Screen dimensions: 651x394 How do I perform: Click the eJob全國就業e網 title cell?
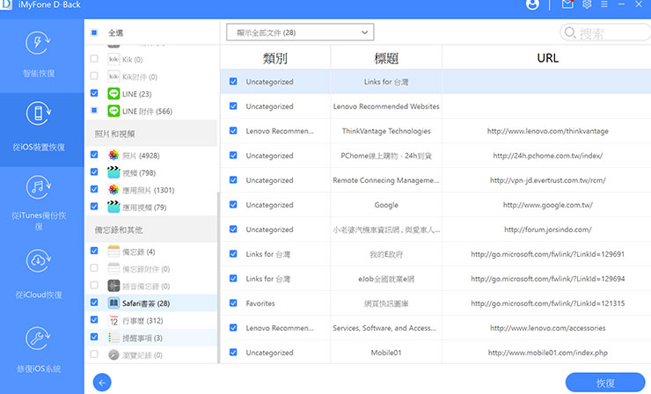click(x=386, y=279)
